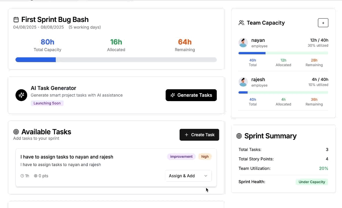Click the Team Capacity heading
The height and width of the screenshot is (208, 342).
click(266, 23)
